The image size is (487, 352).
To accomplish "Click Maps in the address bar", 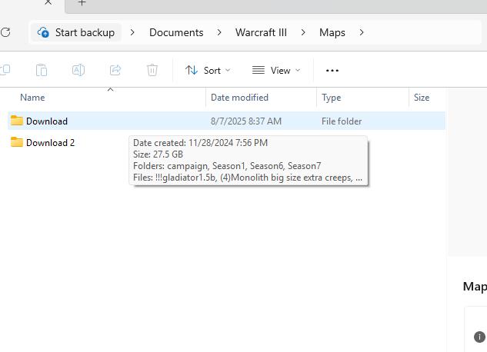I will point(332,32).
